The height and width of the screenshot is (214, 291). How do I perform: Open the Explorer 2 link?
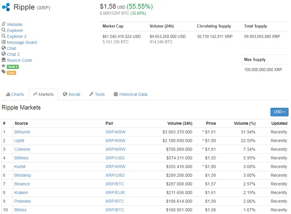click(x=17, y=36)
